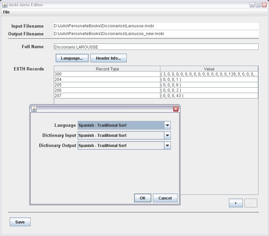Click the Java icon in Mobi Meta Editor title
Viewport: 269px width, 236px height.
coord(5,5)
